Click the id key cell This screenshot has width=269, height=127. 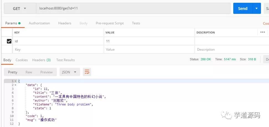58,41
